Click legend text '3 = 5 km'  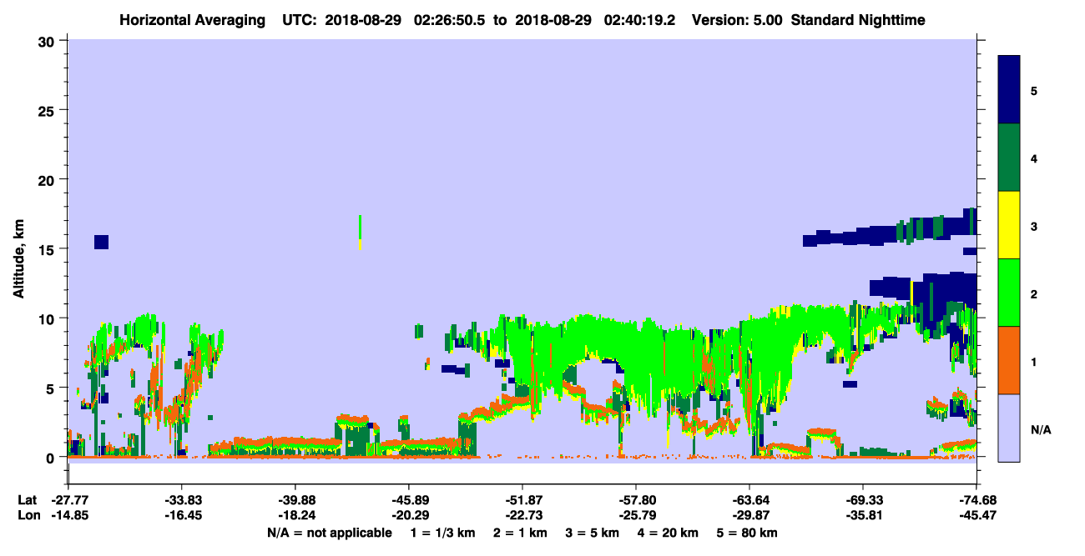coord(593,533)
